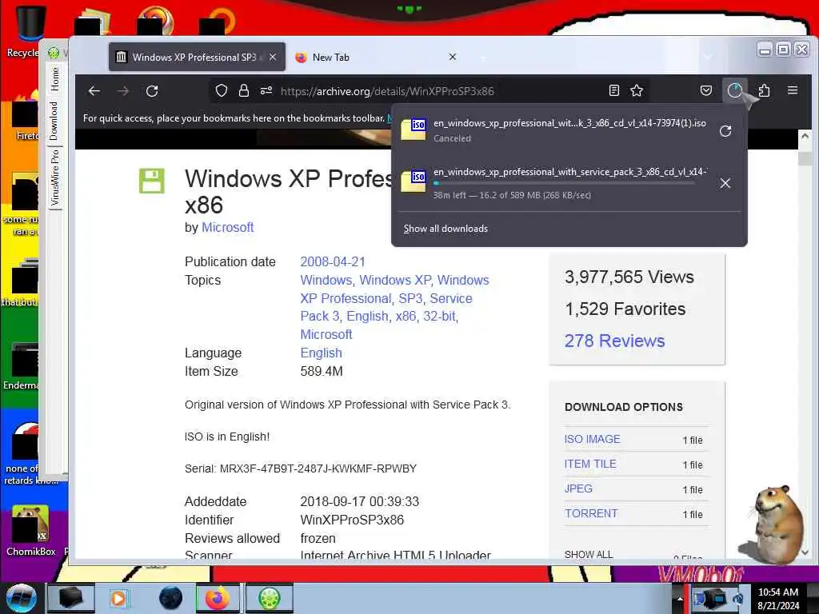819x614 pixels.
Task: Open the tracking protection shield icon
Action: tap(222, 91)
